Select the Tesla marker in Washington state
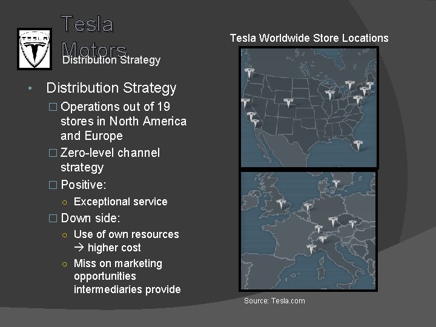 pyautogui.click(x=249, y=73)
